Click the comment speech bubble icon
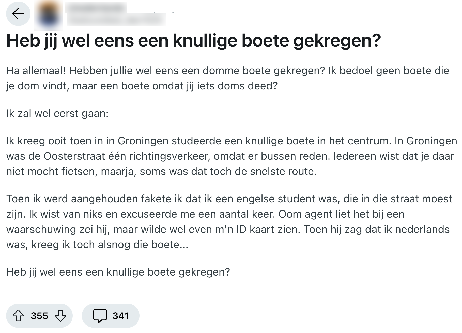462x333 pixels. [x=100, y=316]
